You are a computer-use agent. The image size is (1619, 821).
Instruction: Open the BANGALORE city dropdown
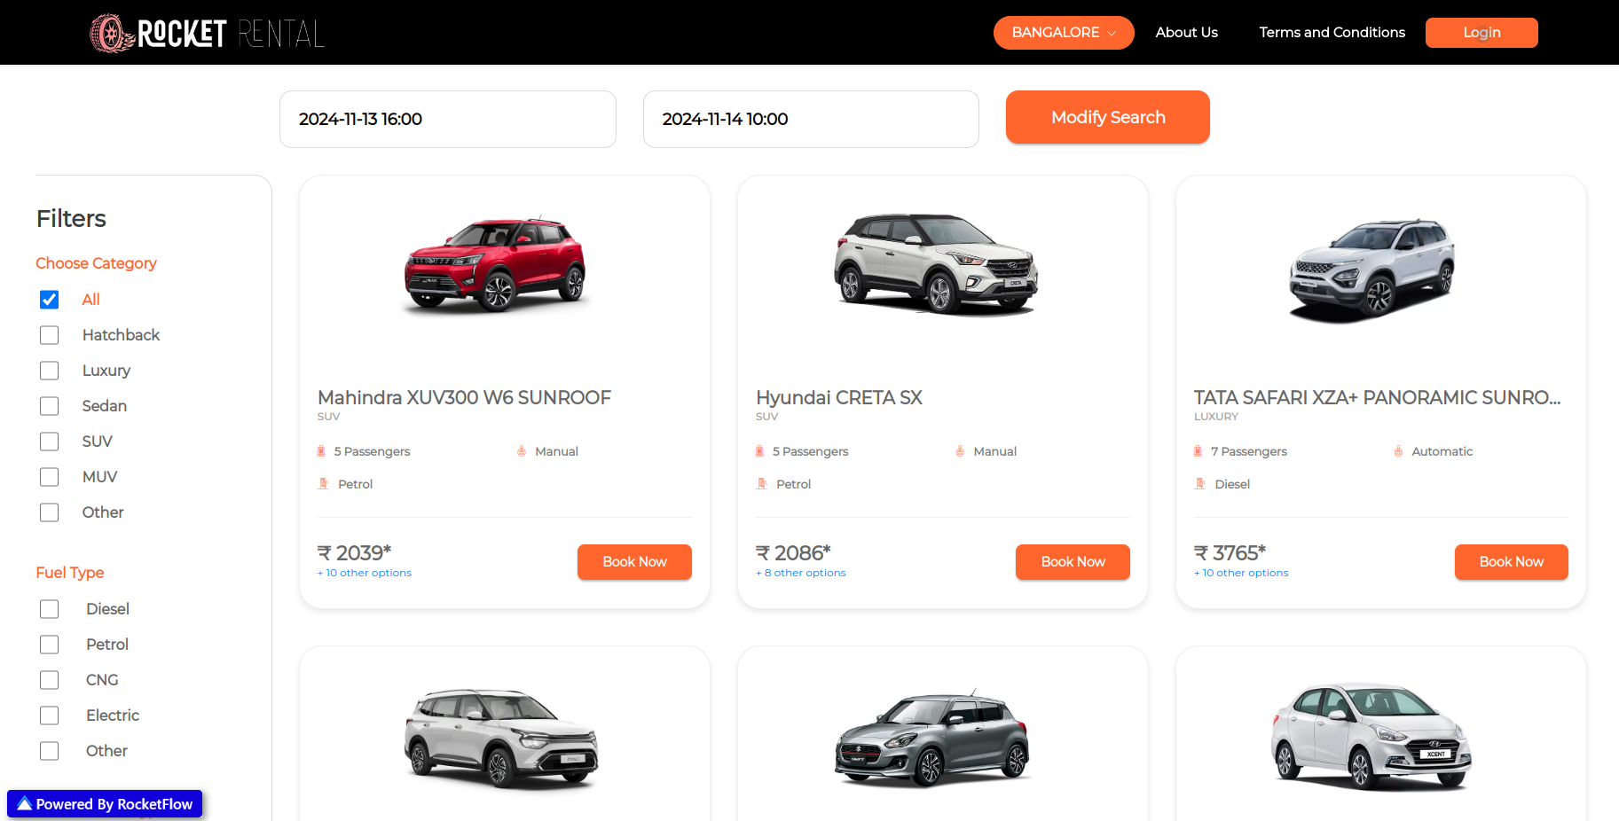[x=1063, y=33]
